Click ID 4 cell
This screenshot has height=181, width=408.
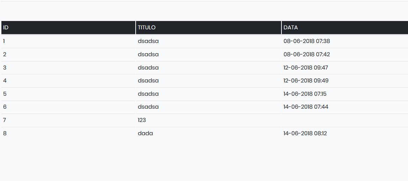[x=68, y=81]
